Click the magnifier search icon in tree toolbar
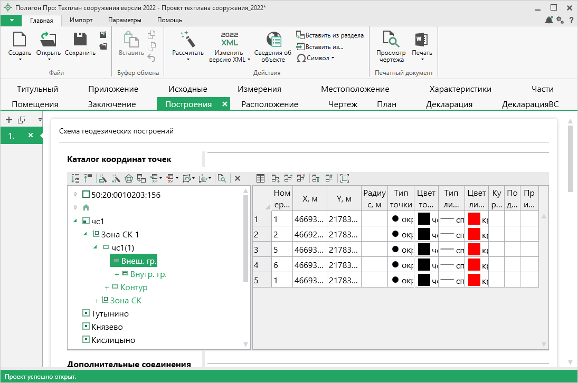 (222, 178)
